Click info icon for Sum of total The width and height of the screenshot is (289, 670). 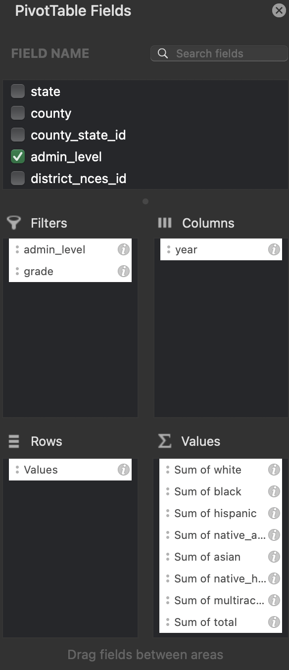click(x=274, y=622)
